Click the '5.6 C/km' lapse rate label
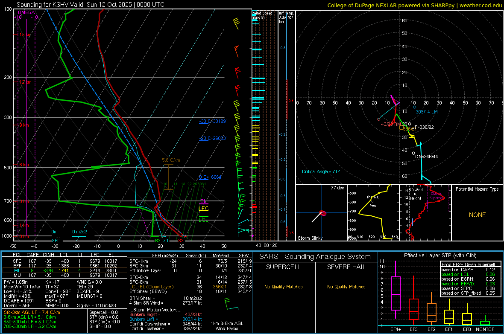Viewport: 504px width, 334px height. pyautogui.click(x=171, y=160)
